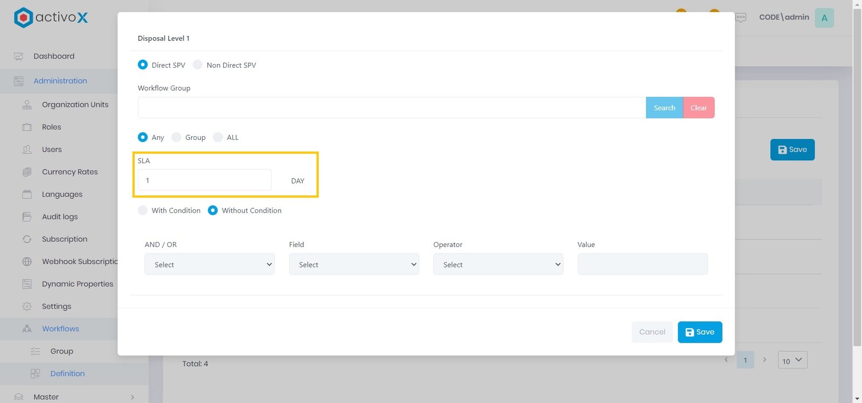The width and height of the screenshot is (862, 403).
Task: Click the Audit logs icon
Action: pyautogui.click(x=27, y=217)
